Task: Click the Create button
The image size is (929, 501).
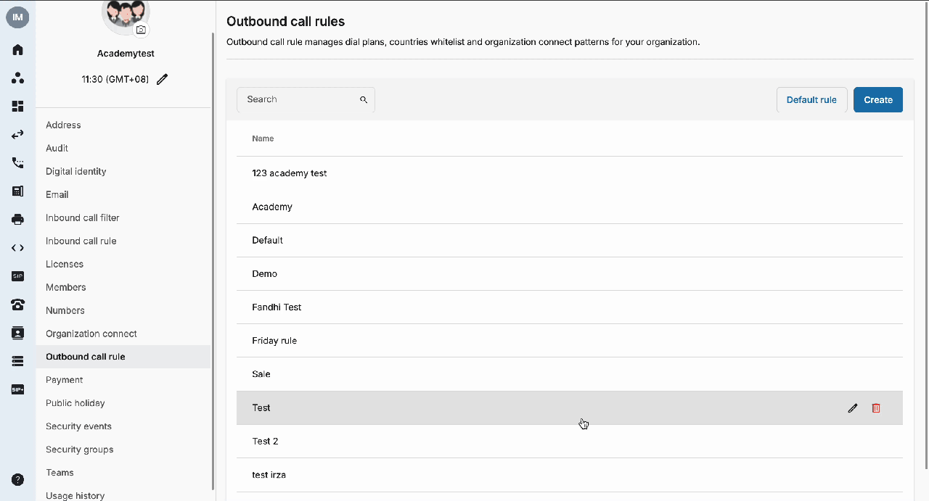Action: click(878, 100)
